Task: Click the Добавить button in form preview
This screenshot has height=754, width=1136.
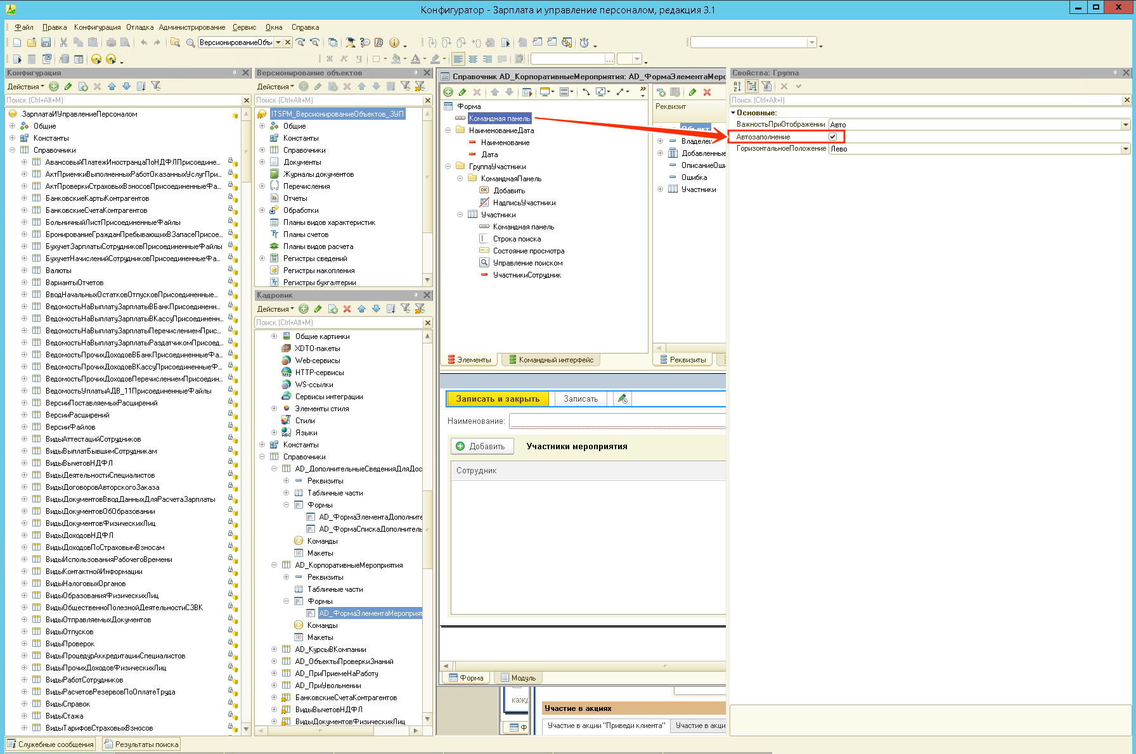Action: pyautogui.click(x=482, y=446)
